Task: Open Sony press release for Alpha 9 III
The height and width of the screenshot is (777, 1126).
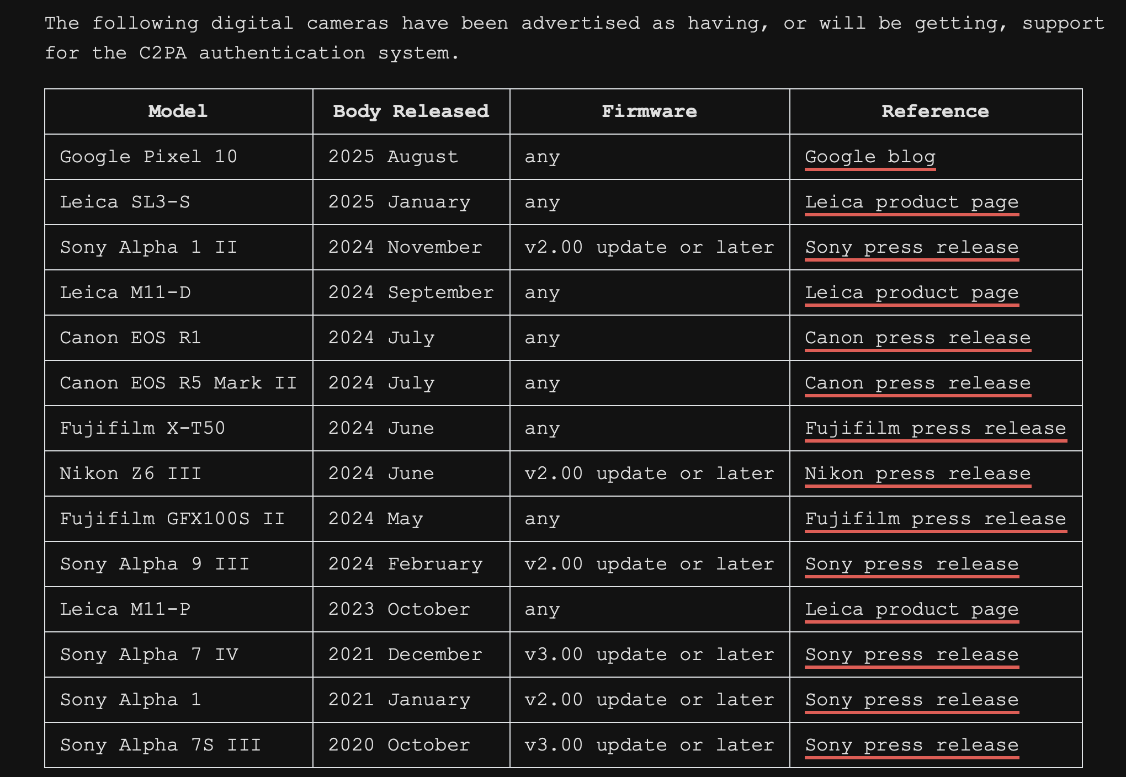Action: (911, 564)
